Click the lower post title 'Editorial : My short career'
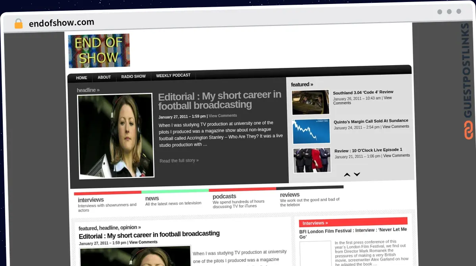The width and height of the screenshot is (476, 266). point(149,234)
